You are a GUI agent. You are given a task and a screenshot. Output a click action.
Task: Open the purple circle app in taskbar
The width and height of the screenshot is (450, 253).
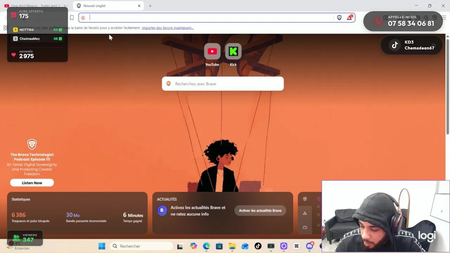point(284,246)
